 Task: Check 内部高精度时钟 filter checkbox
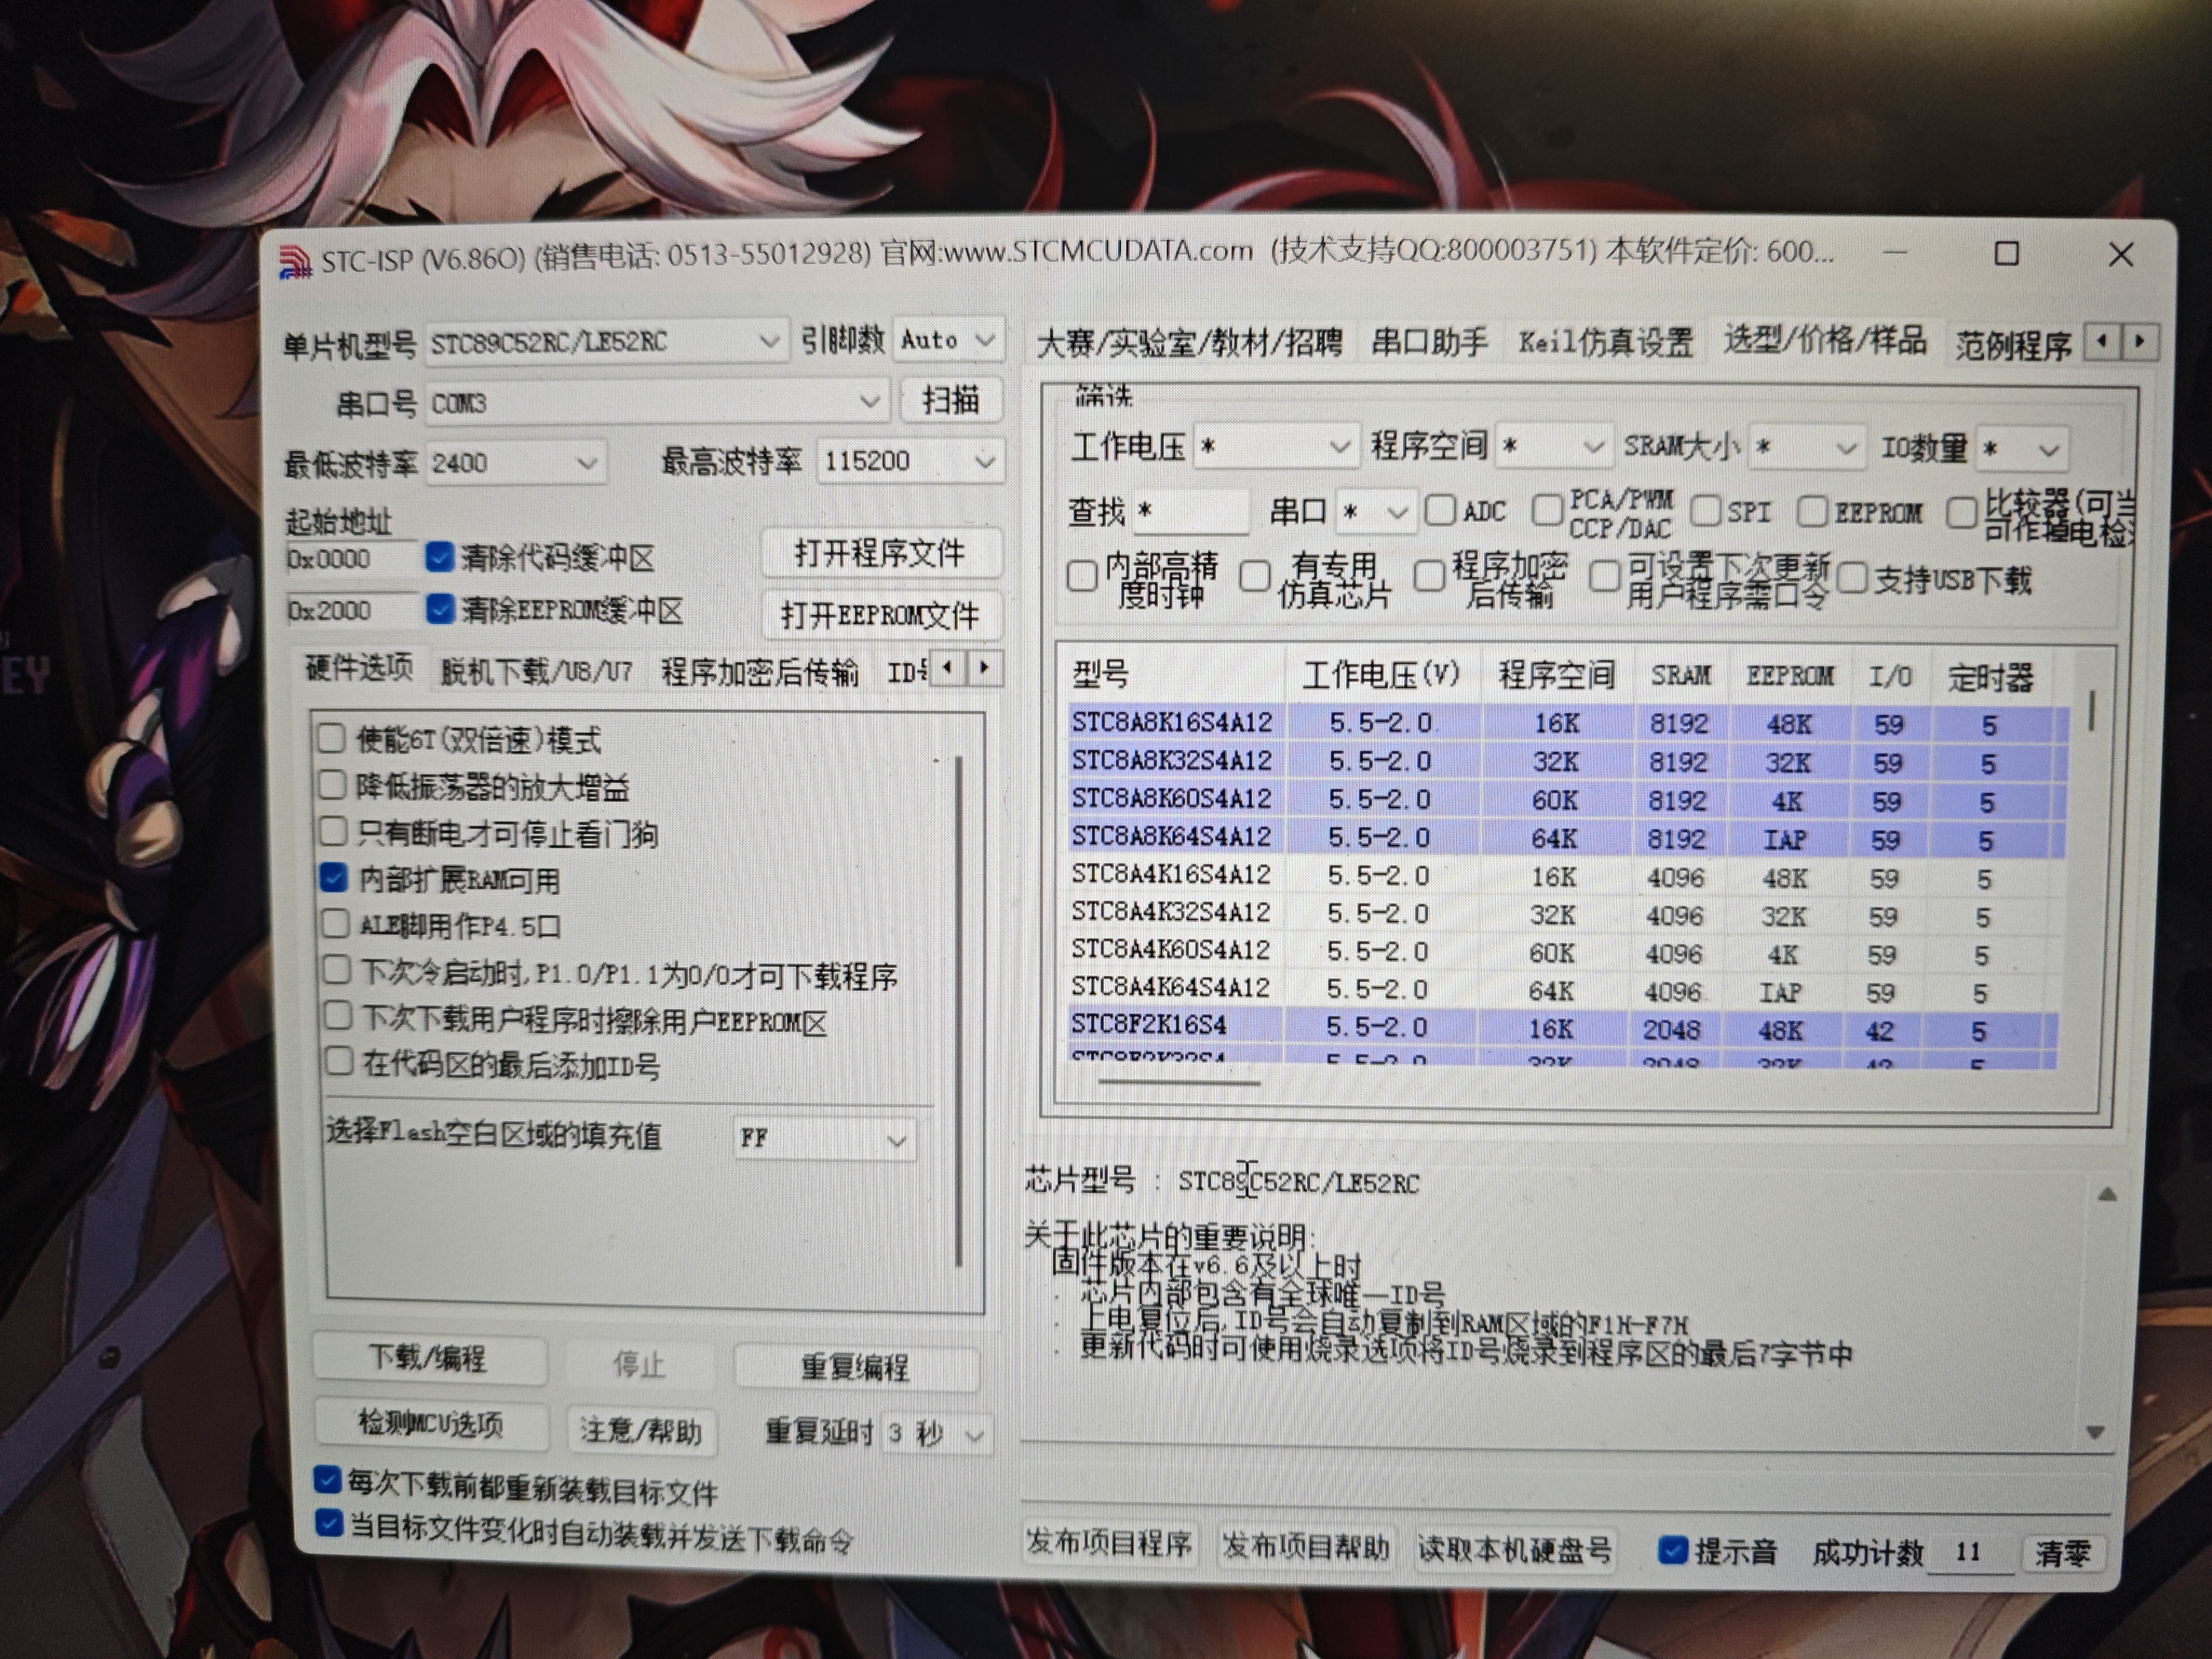1082,576
